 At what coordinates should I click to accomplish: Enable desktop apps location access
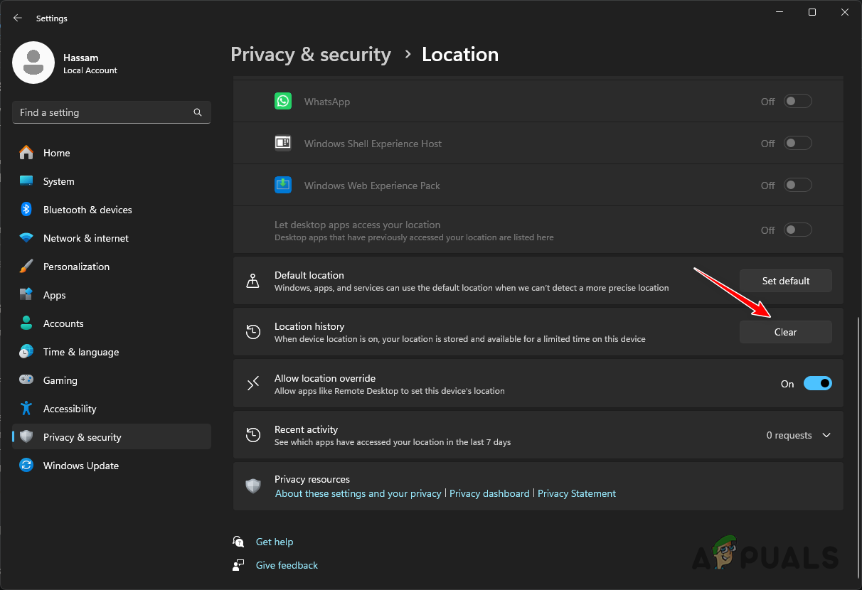(797, 229)
